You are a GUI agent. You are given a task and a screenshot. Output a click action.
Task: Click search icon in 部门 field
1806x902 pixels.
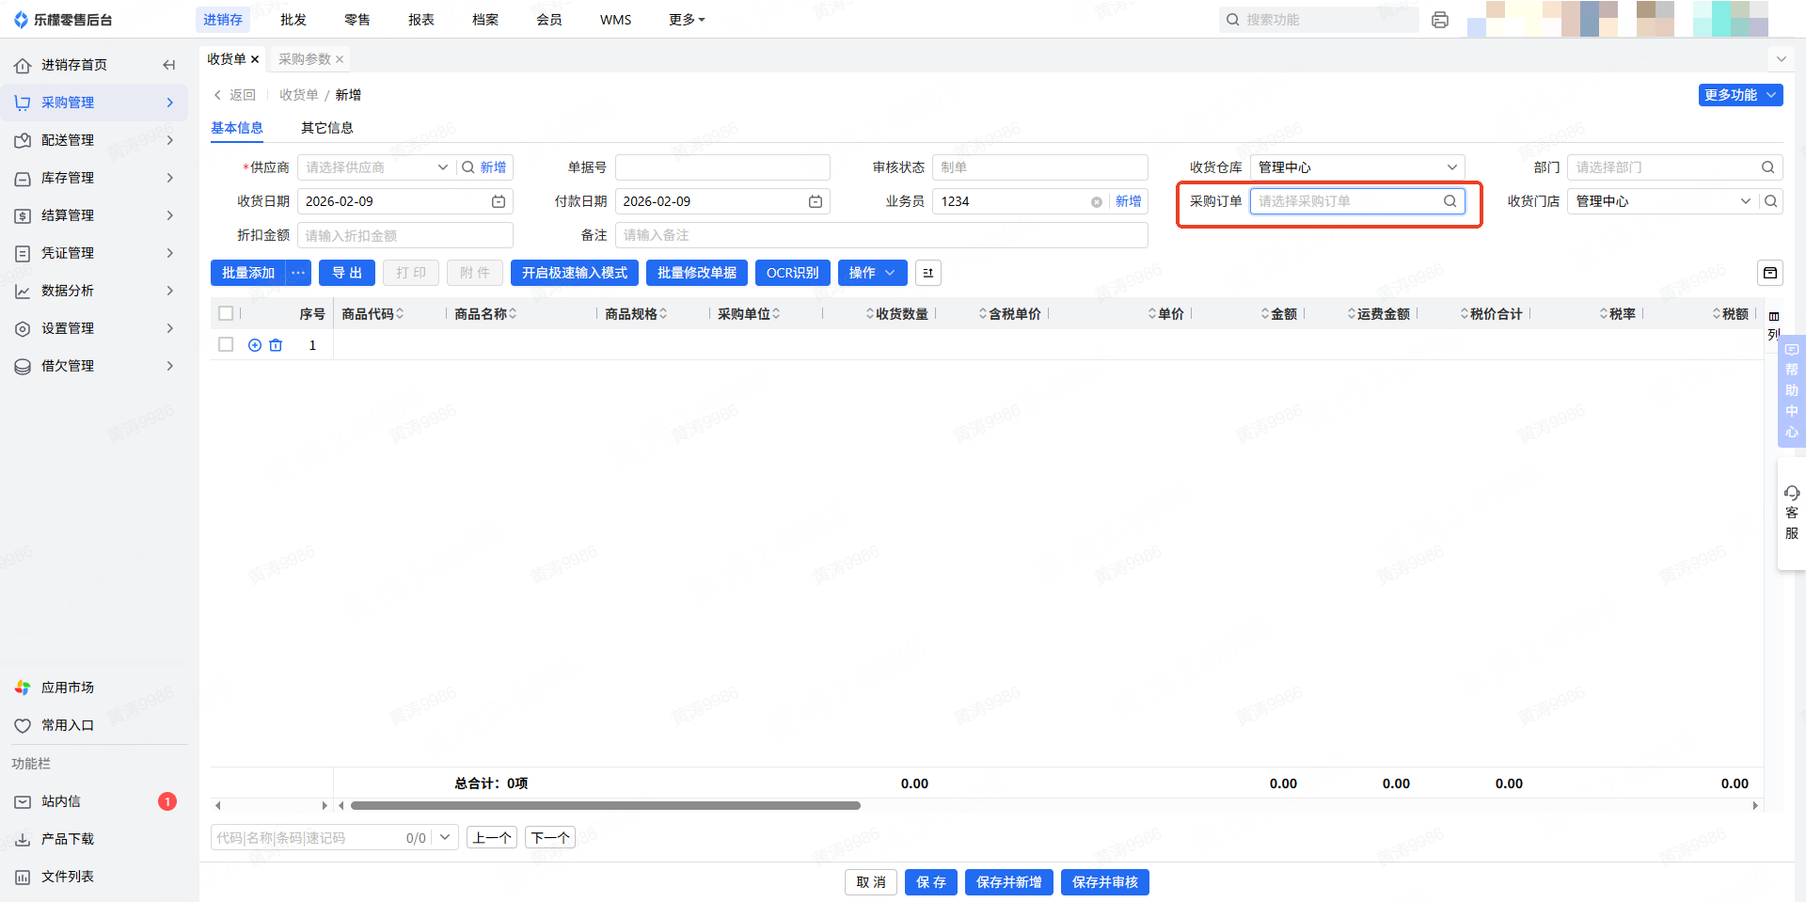(1768, 167)
